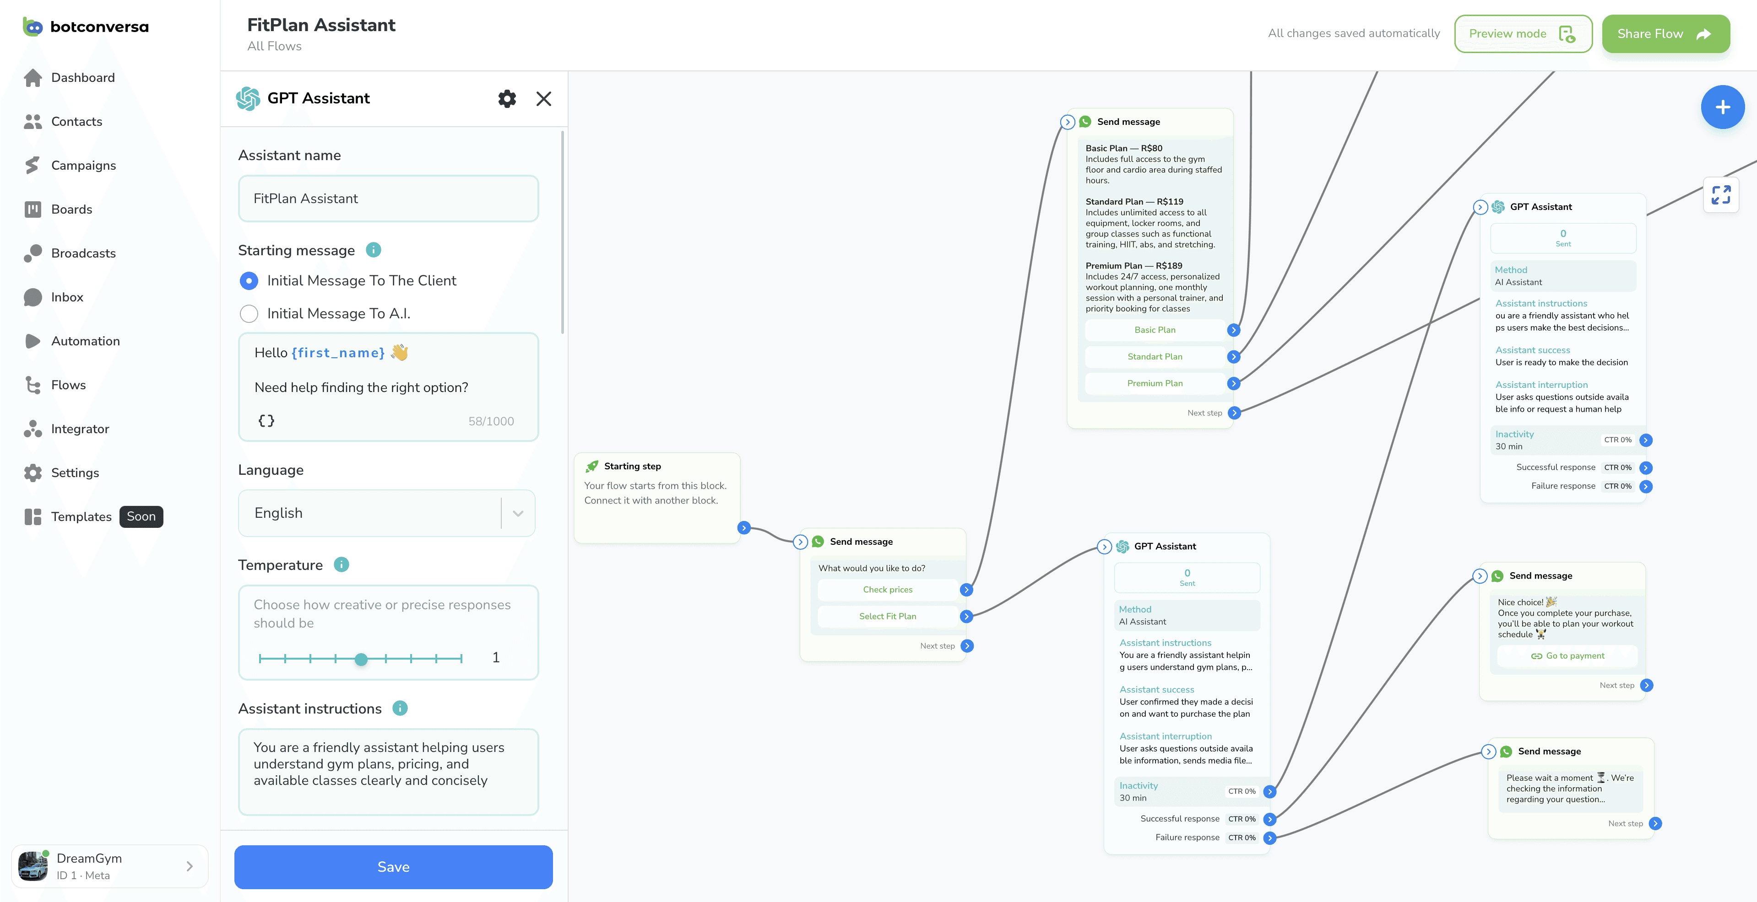Click the Templates menu item
The width and height of the screenshot is (1757, 902).
point(81,516)
